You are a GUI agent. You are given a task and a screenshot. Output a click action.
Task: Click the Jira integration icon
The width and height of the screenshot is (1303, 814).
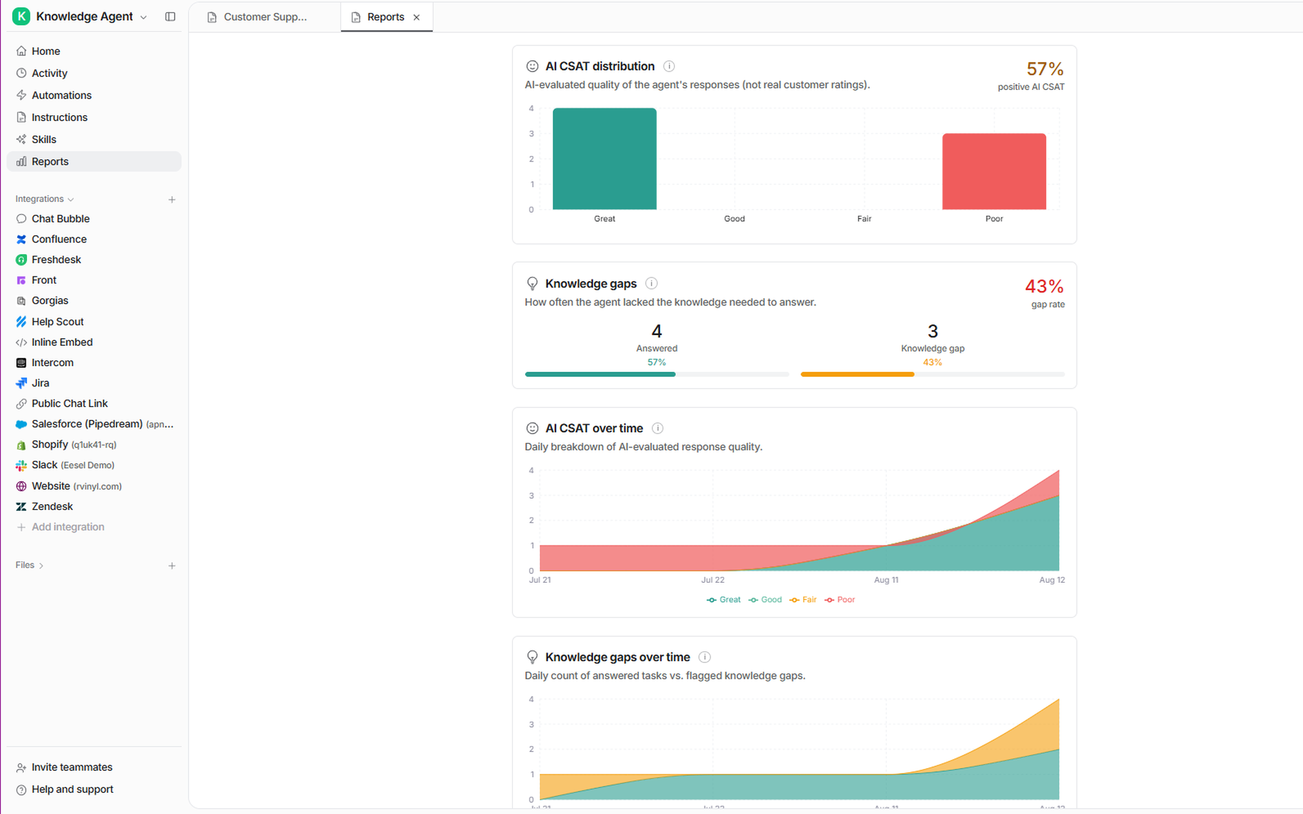(x=21, y=383)
